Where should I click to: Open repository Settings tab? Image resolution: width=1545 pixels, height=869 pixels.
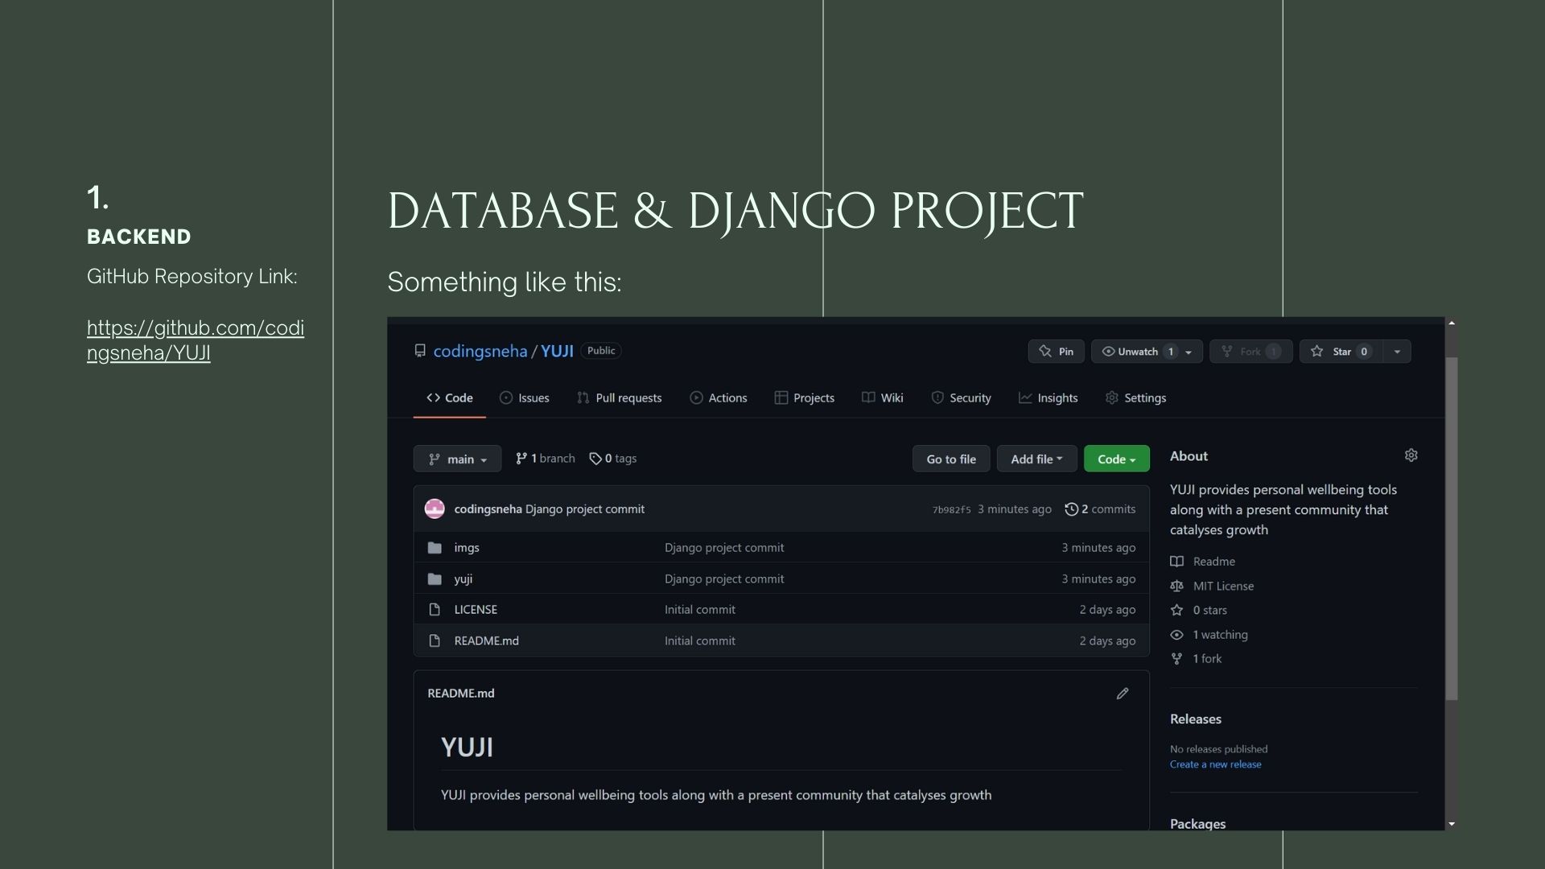click(1136, 397)
